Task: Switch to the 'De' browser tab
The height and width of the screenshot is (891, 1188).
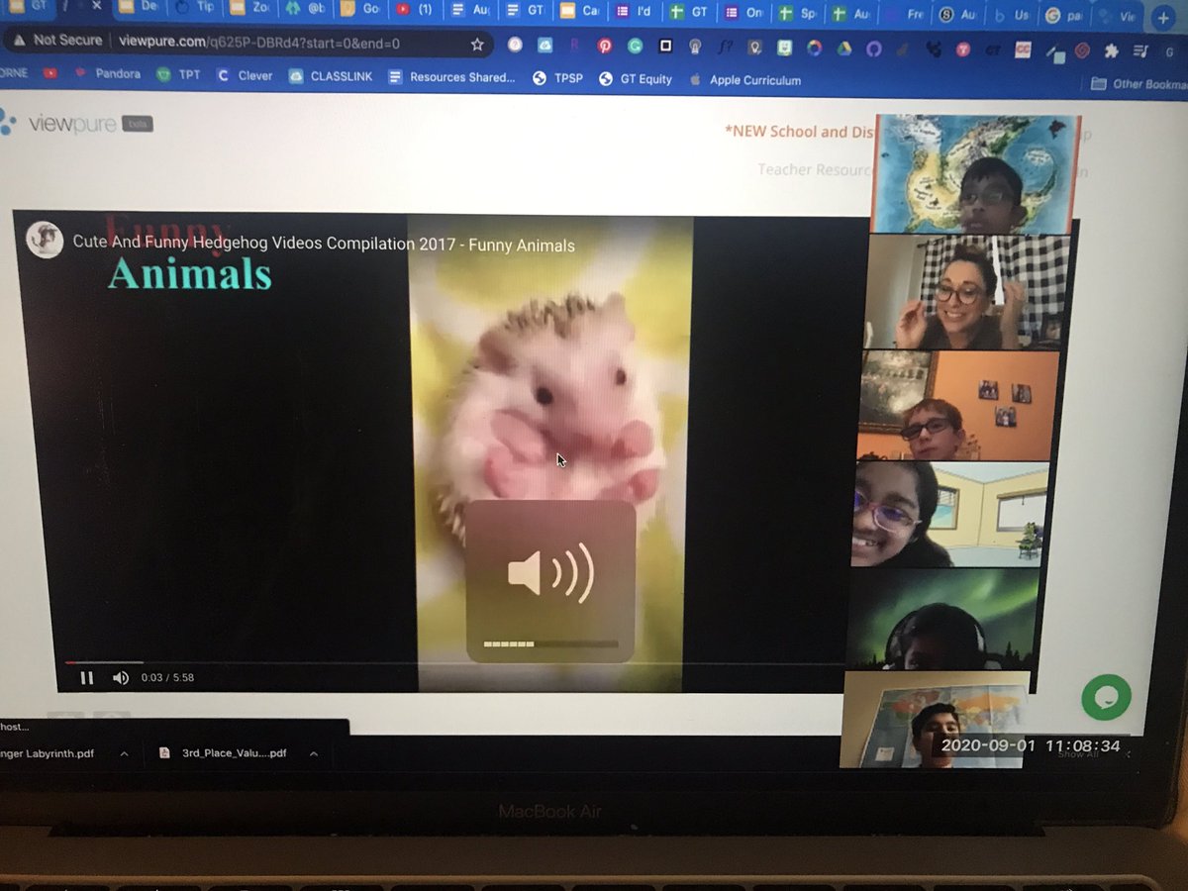Action: (x=139, y=9)
